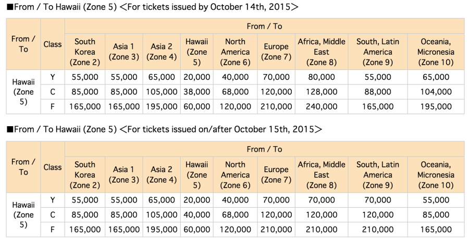Pick the 88,000 South, Latin America cell
The width and height of the screenshot is (469, 241).
pos(378,92)
